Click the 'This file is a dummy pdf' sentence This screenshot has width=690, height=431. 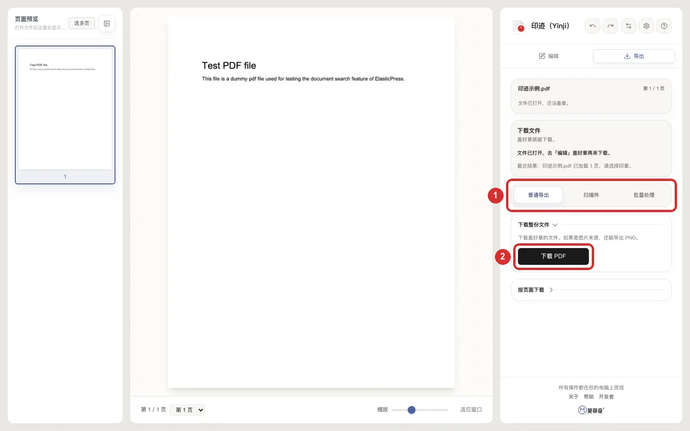pos(303,79)
